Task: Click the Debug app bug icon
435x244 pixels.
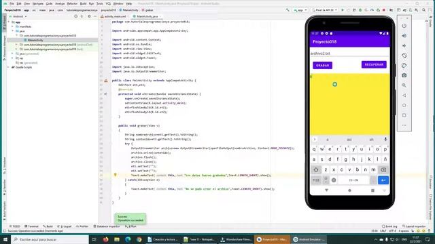Action: pyautogui.click(x=360, y=10)
